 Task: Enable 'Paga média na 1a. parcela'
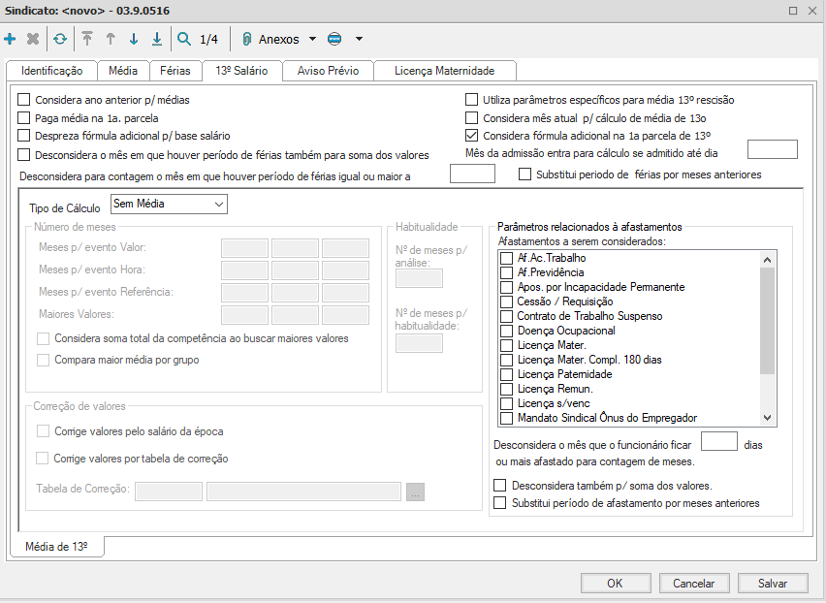click(x=24, y=118)
